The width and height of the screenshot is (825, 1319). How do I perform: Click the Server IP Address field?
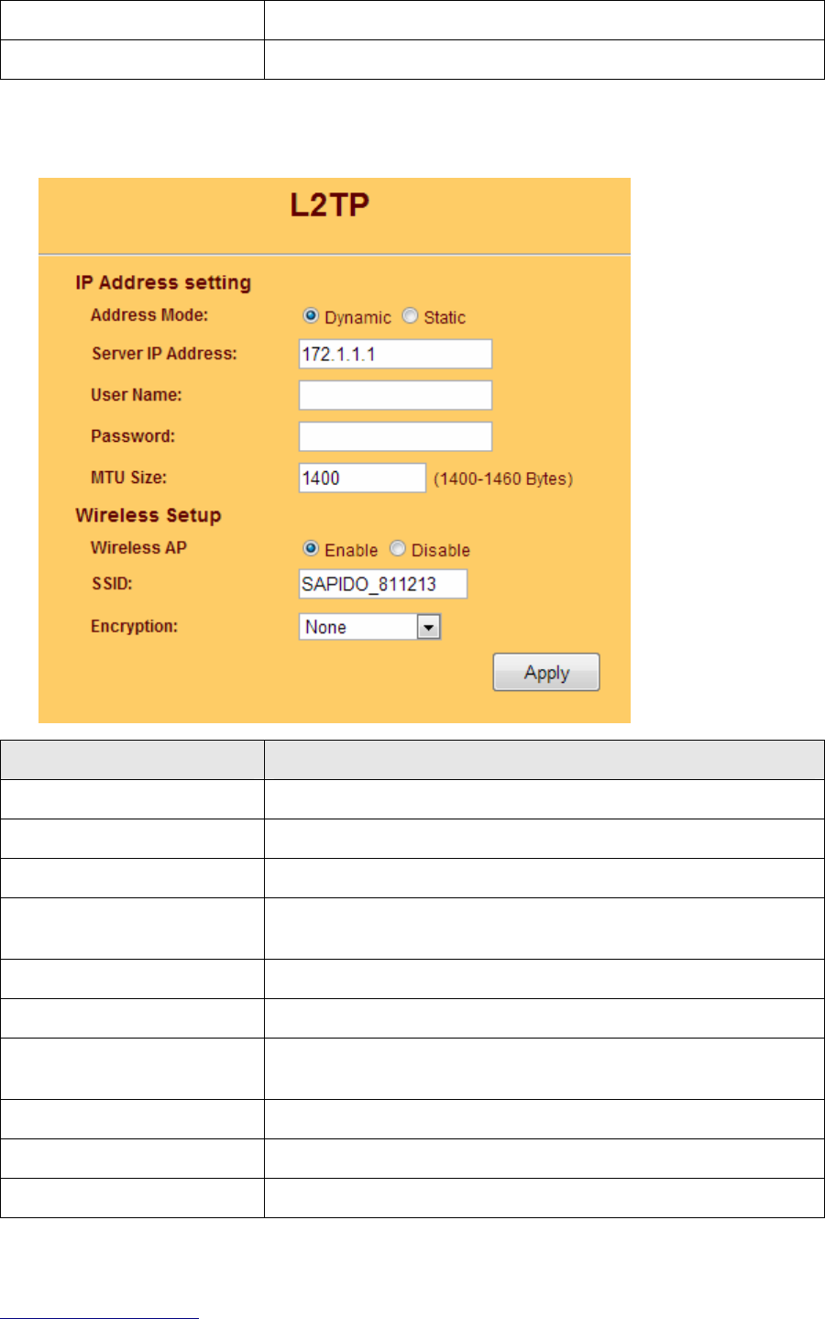395,354
